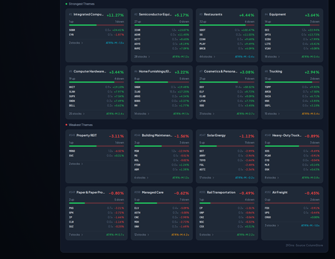Expand 12 stocks in Managed Care card
335x259 pixels.
[x=142, y=235]
